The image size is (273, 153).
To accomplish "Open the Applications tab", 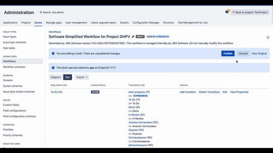I will pos(10,23).
